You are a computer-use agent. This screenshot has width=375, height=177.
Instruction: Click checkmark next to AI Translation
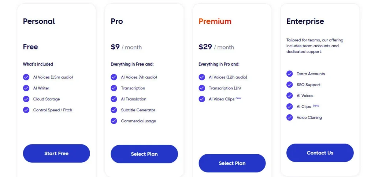(114, 99)
